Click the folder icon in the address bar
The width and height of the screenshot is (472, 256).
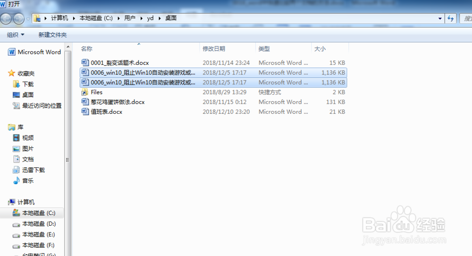[37, 18]
